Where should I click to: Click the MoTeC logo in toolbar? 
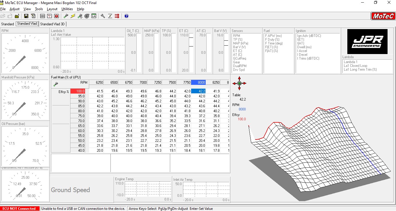383,16
